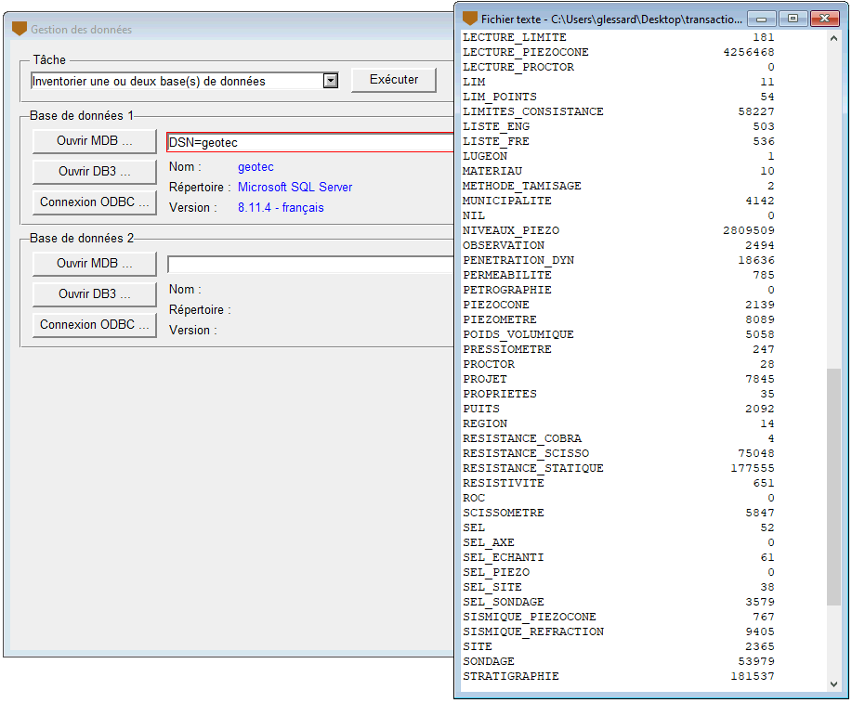
Task: Select the RESISTANCE_SCISSO row
Action: [619, 453]
